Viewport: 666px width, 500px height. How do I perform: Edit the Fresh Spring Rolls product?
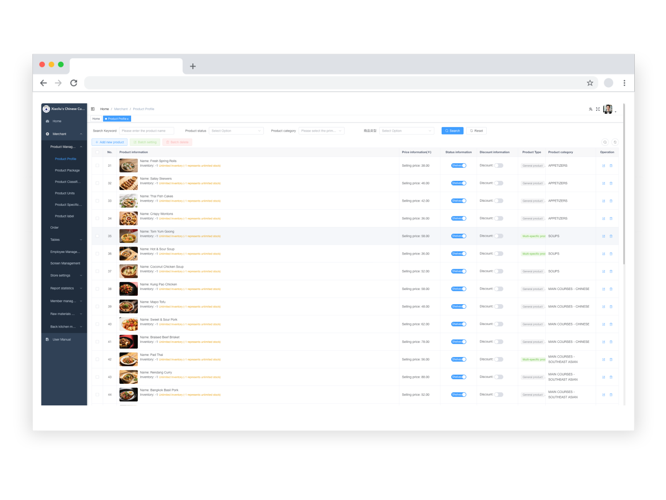coord(604,165)
